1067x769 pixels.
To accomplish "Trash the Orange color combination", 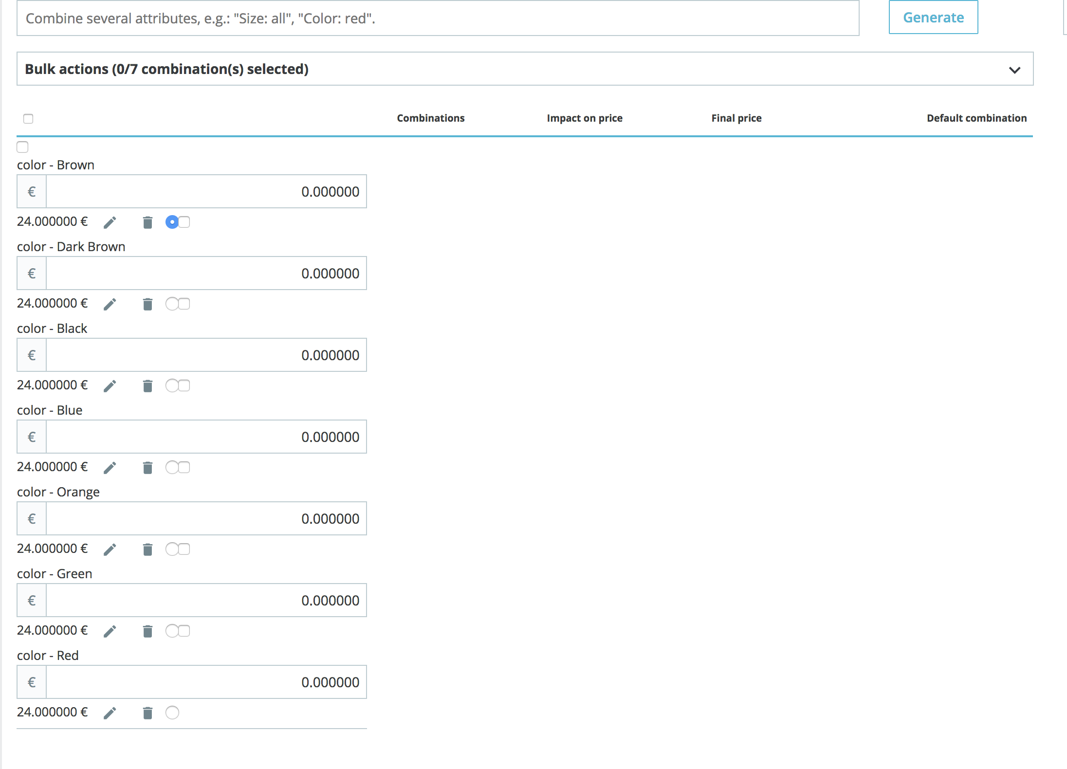I will coord(147,549).
